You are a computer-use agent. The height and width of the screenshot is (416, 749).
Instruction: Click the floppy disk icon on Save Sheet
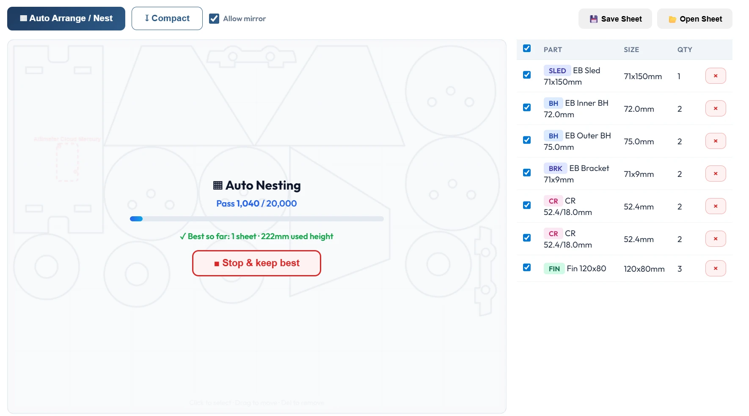594,19
